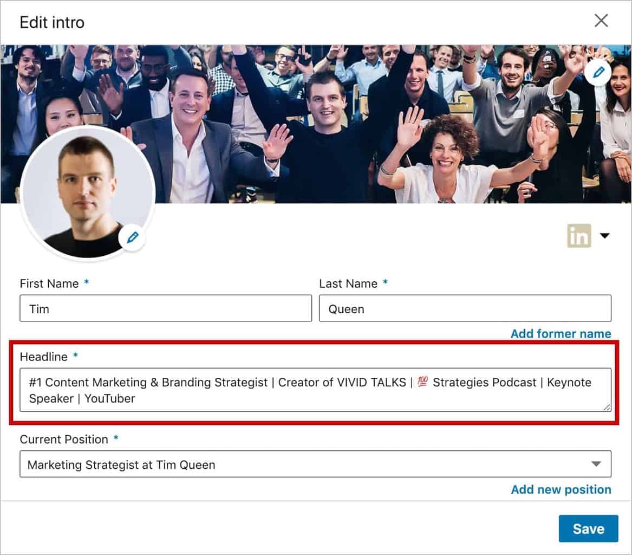Save the intro changes
Viewport: 632px width, 555px height.
pyautogui.click(x=588, y=528)
